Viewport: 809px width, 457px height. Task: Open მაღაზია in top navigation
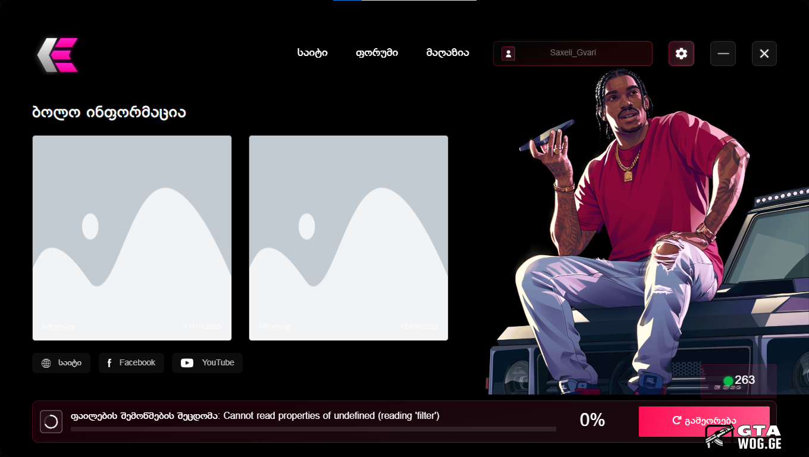click(x=447, y=53)
